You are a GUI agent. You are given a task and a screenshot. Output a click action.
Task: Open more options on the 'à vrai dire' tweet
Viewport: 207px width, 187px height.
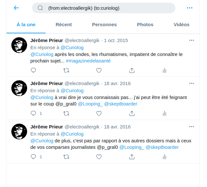point(191,83)
